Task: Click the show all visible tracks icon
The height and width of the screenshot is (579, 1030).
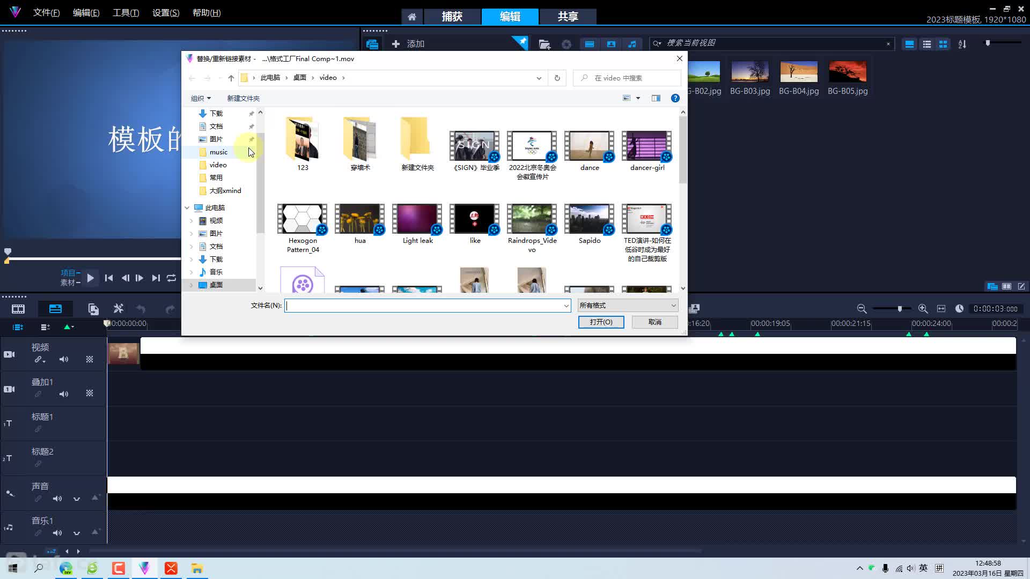Action: (x=18, y=326)
